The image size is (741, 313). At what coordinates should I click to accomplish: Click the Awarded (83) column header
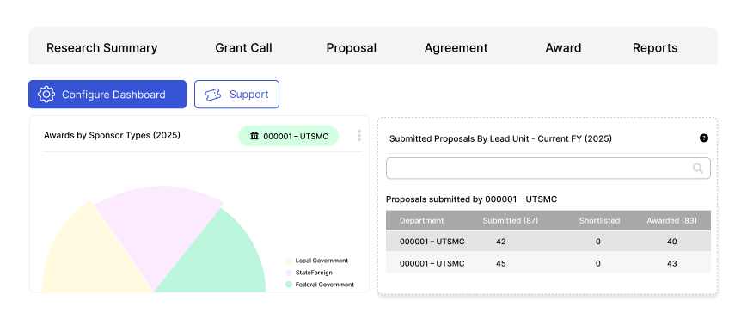tap(671, 220)
